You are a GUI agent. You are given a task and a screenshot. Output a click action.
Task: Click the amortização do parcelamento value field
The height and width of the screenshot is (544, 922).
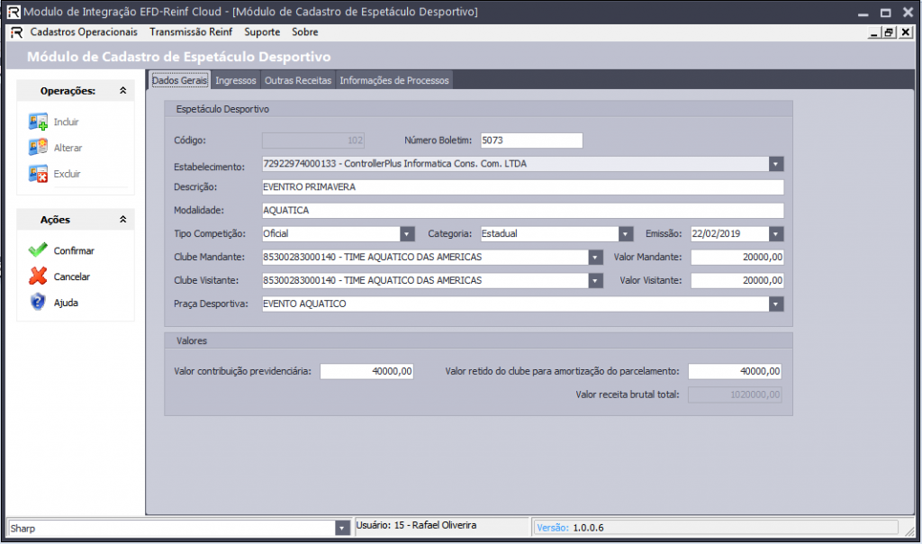click(x=735, y=371)
